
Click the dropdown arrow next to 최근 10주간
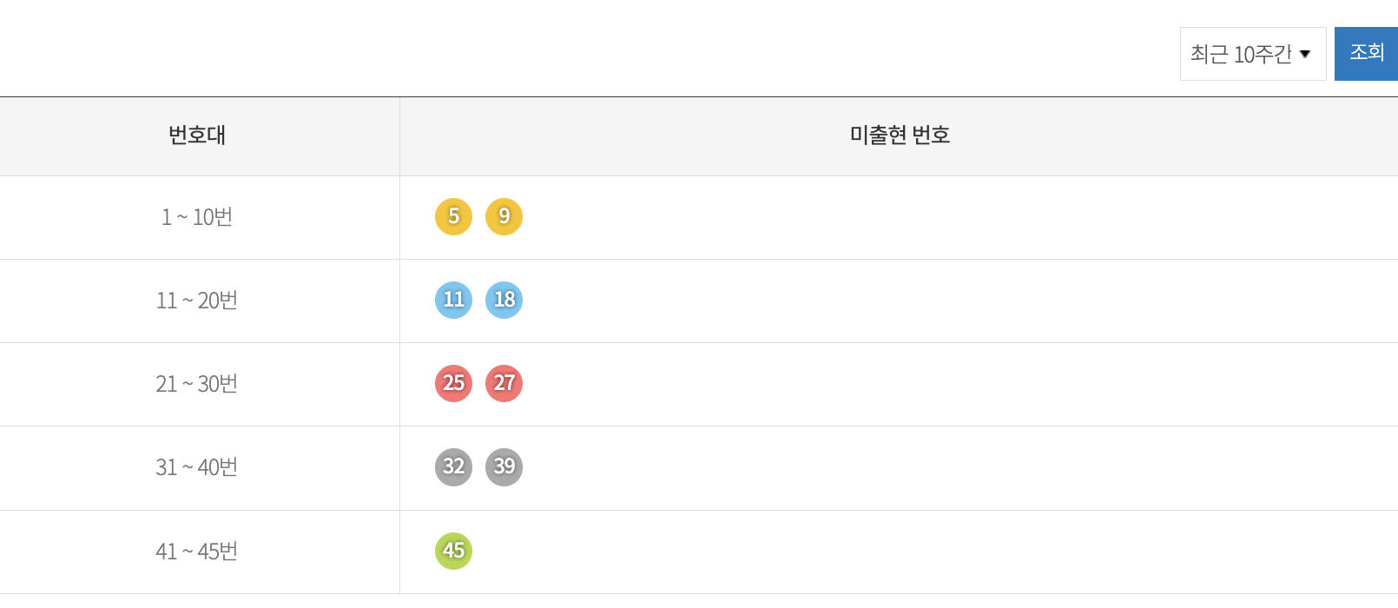point(1306,52)
